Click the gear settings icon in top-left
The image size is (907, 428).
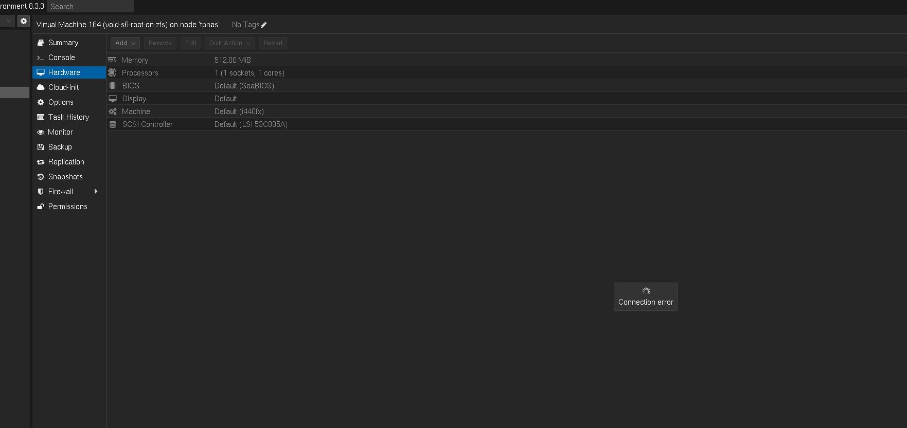24,21
